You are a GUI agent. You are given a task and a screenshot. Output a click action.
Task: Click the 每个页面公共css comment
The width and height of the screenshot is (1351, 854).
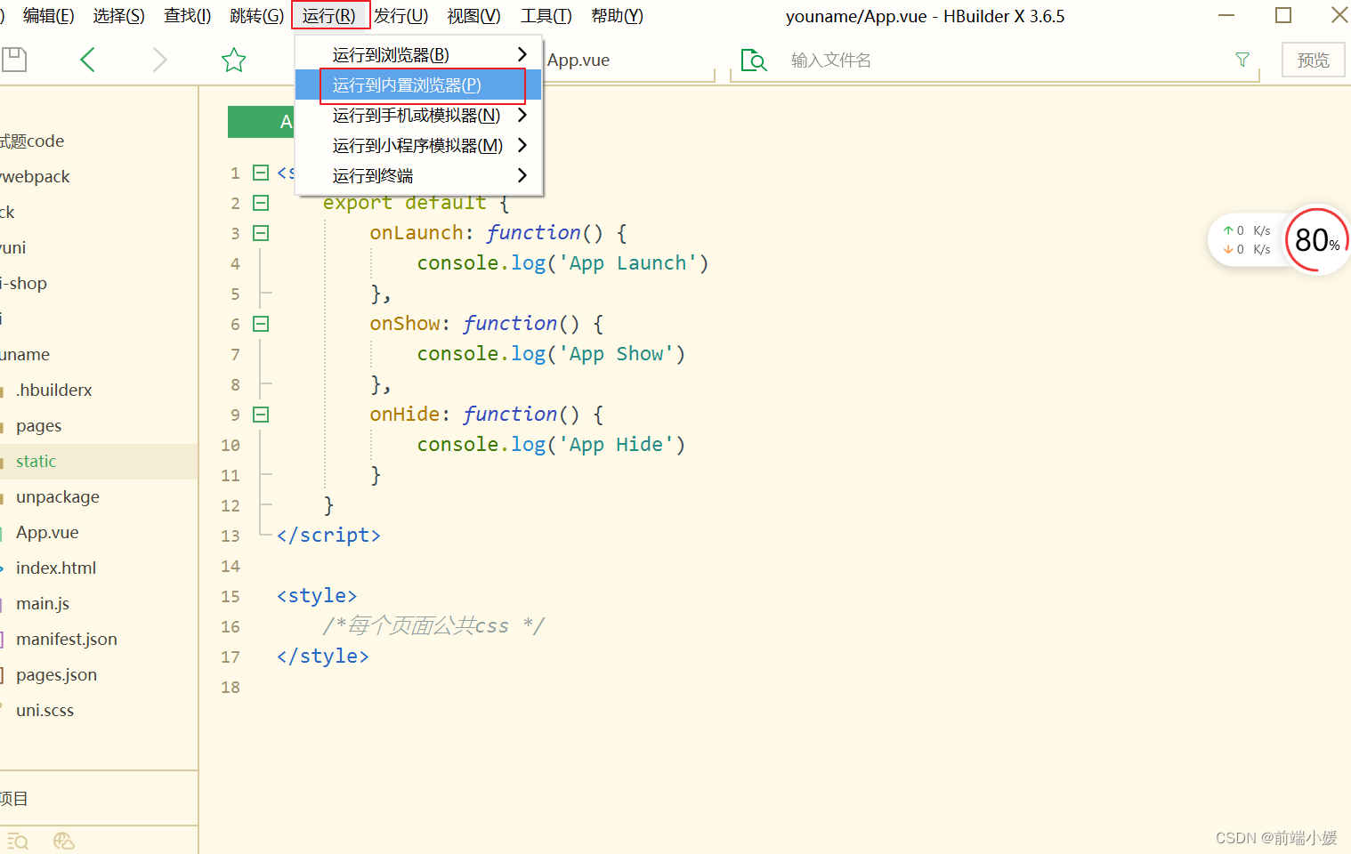coord(433,626)
